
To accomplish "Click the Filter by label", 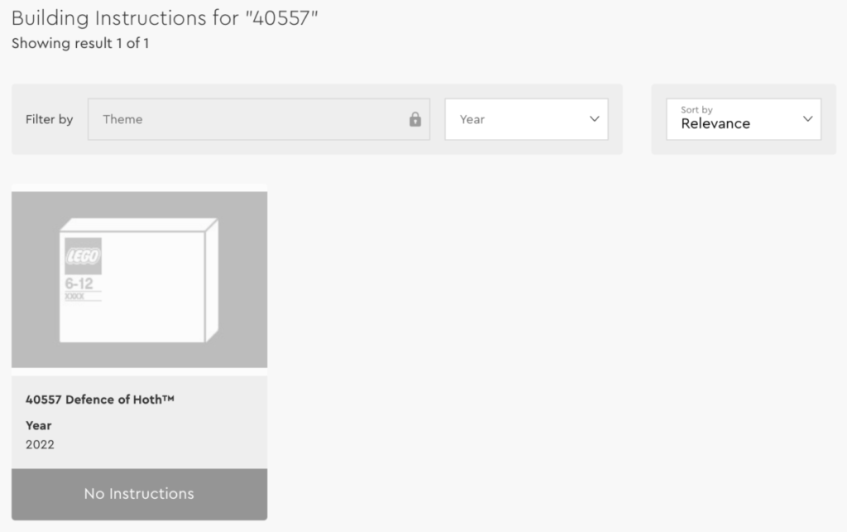I will coord(49,119).
